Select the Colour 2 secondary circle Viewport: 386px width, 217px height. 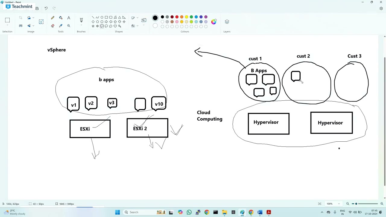coord(155,26)
